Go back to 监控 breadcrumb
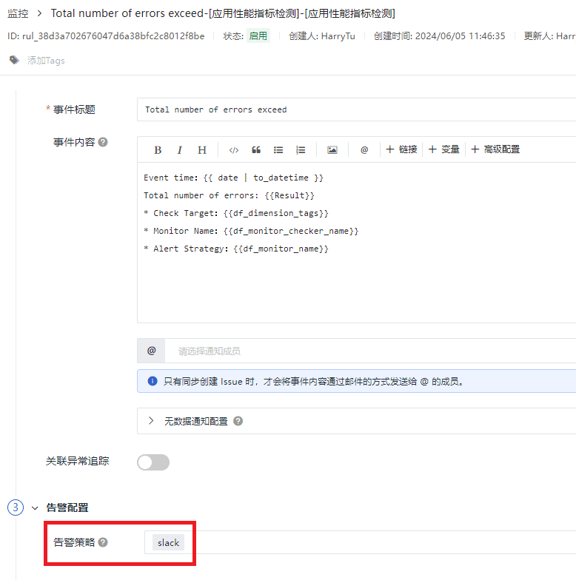Screen dimensions: 576x580 pos(18,13)
